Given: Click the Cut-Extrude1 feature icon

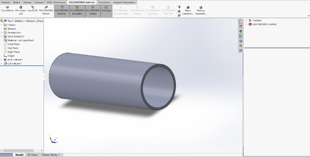Looking at the screenshot, I should click(5, 63).
